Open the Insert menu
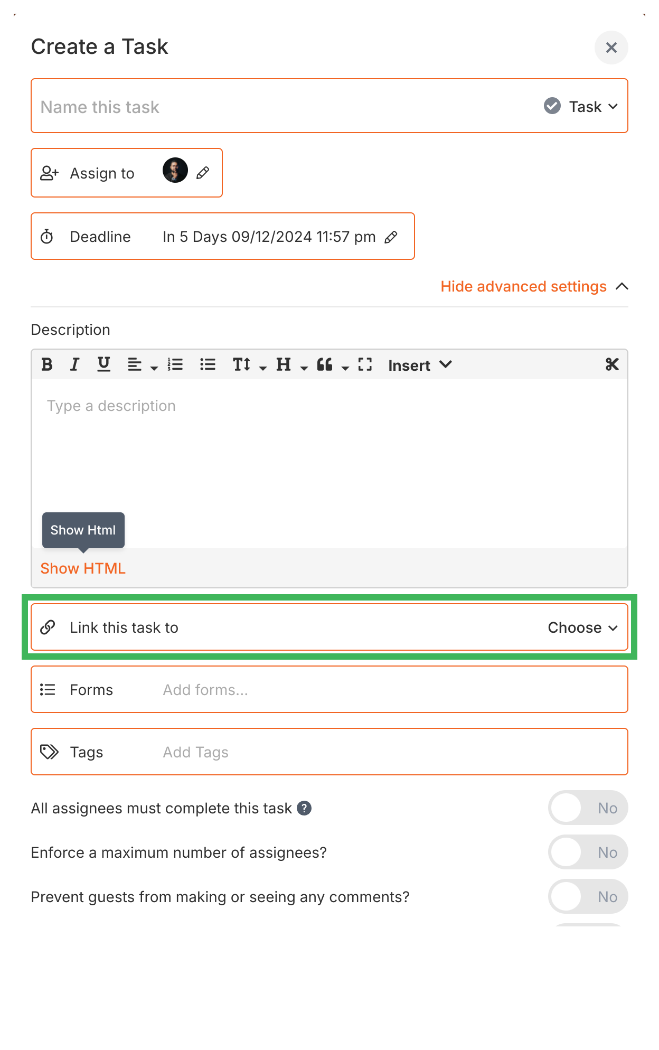Viewport: 659px width, 1050px height. click(x=419, y=364)
